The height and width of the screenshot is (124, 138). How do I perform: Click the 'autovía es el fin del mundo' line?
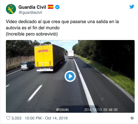click(33, 28)
